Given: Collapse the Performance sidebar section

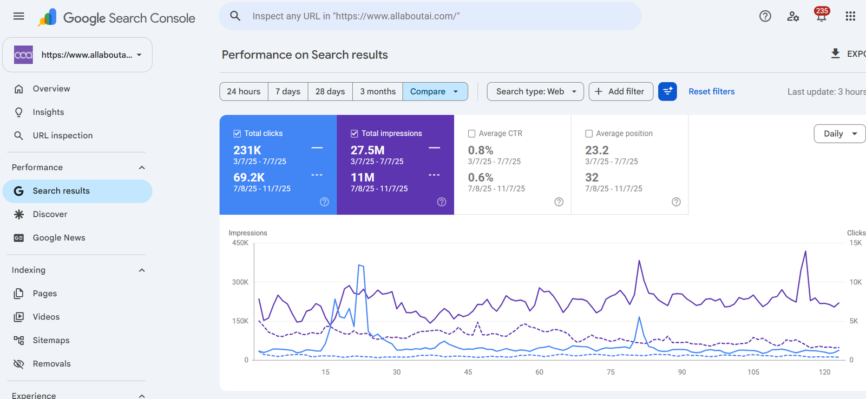Looking at the screenshot, I should point(142,168).
